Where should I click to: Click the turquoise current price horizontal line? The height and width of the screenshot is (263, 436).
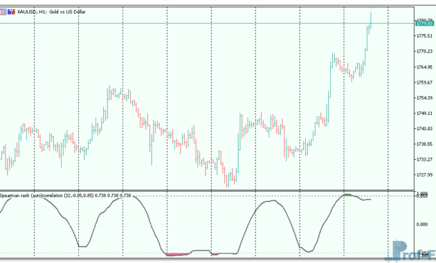pos(207,23)
